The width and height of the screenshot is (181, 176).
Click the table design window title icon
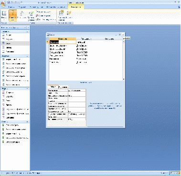[x=48, y=35]
